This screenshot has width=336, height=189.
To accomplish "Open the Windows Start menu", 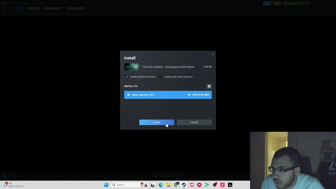I will point(106,185).
